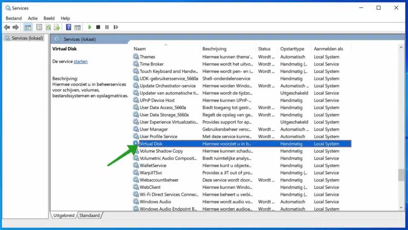The width and height of the screenshot is (408, 230).
Task: Open the Beeld menu
Action: [49, 18]
